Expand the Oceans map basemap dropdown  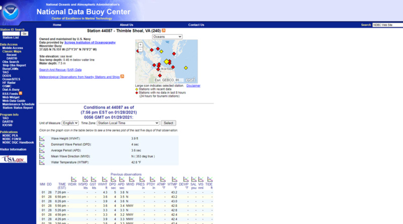167,37
